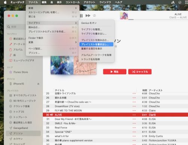Click the now-playing ALIVE album artwork
The width and height of the screenshot is (188, 145).
[124, 15]
